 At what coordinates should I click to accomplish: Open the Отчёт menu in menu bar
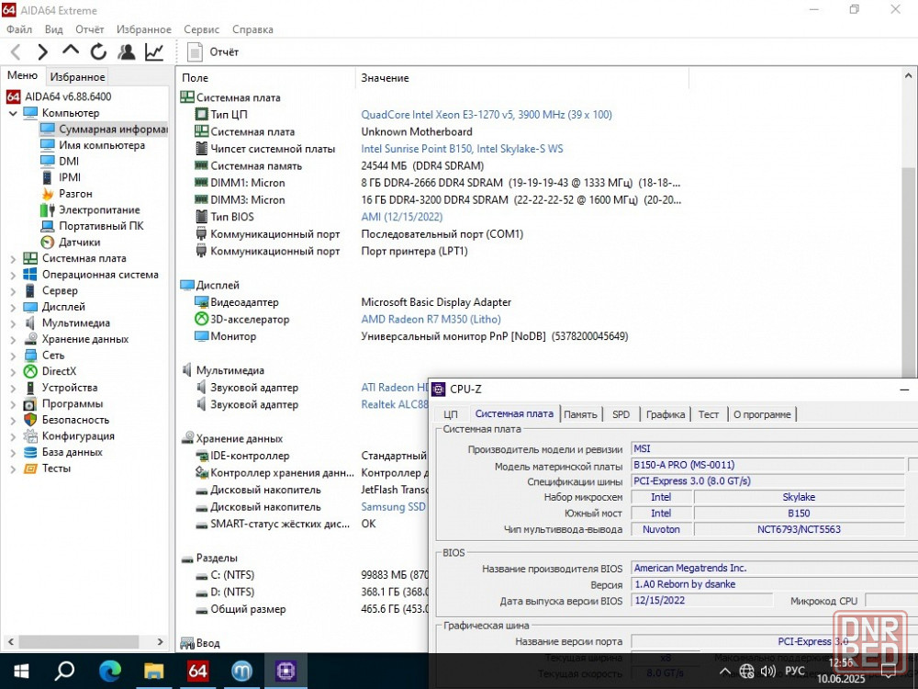pyautogui.click(x=90, y=29)
